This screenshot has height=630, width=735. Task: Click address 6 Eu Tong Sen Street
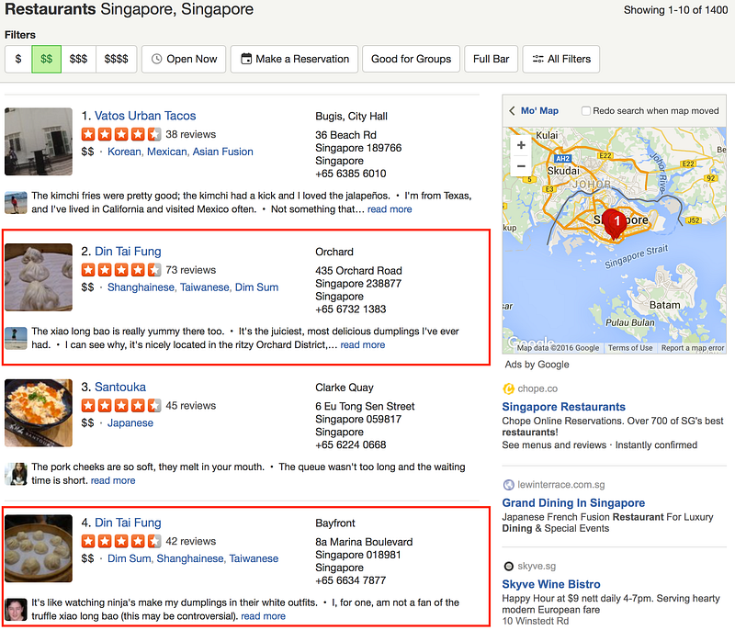tap(365, 406)
